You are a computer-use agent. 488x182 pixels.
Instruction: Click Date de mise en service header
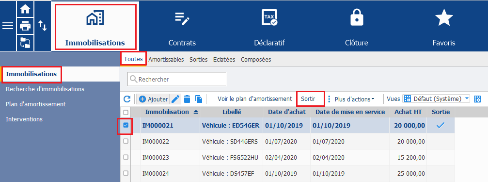350,112
